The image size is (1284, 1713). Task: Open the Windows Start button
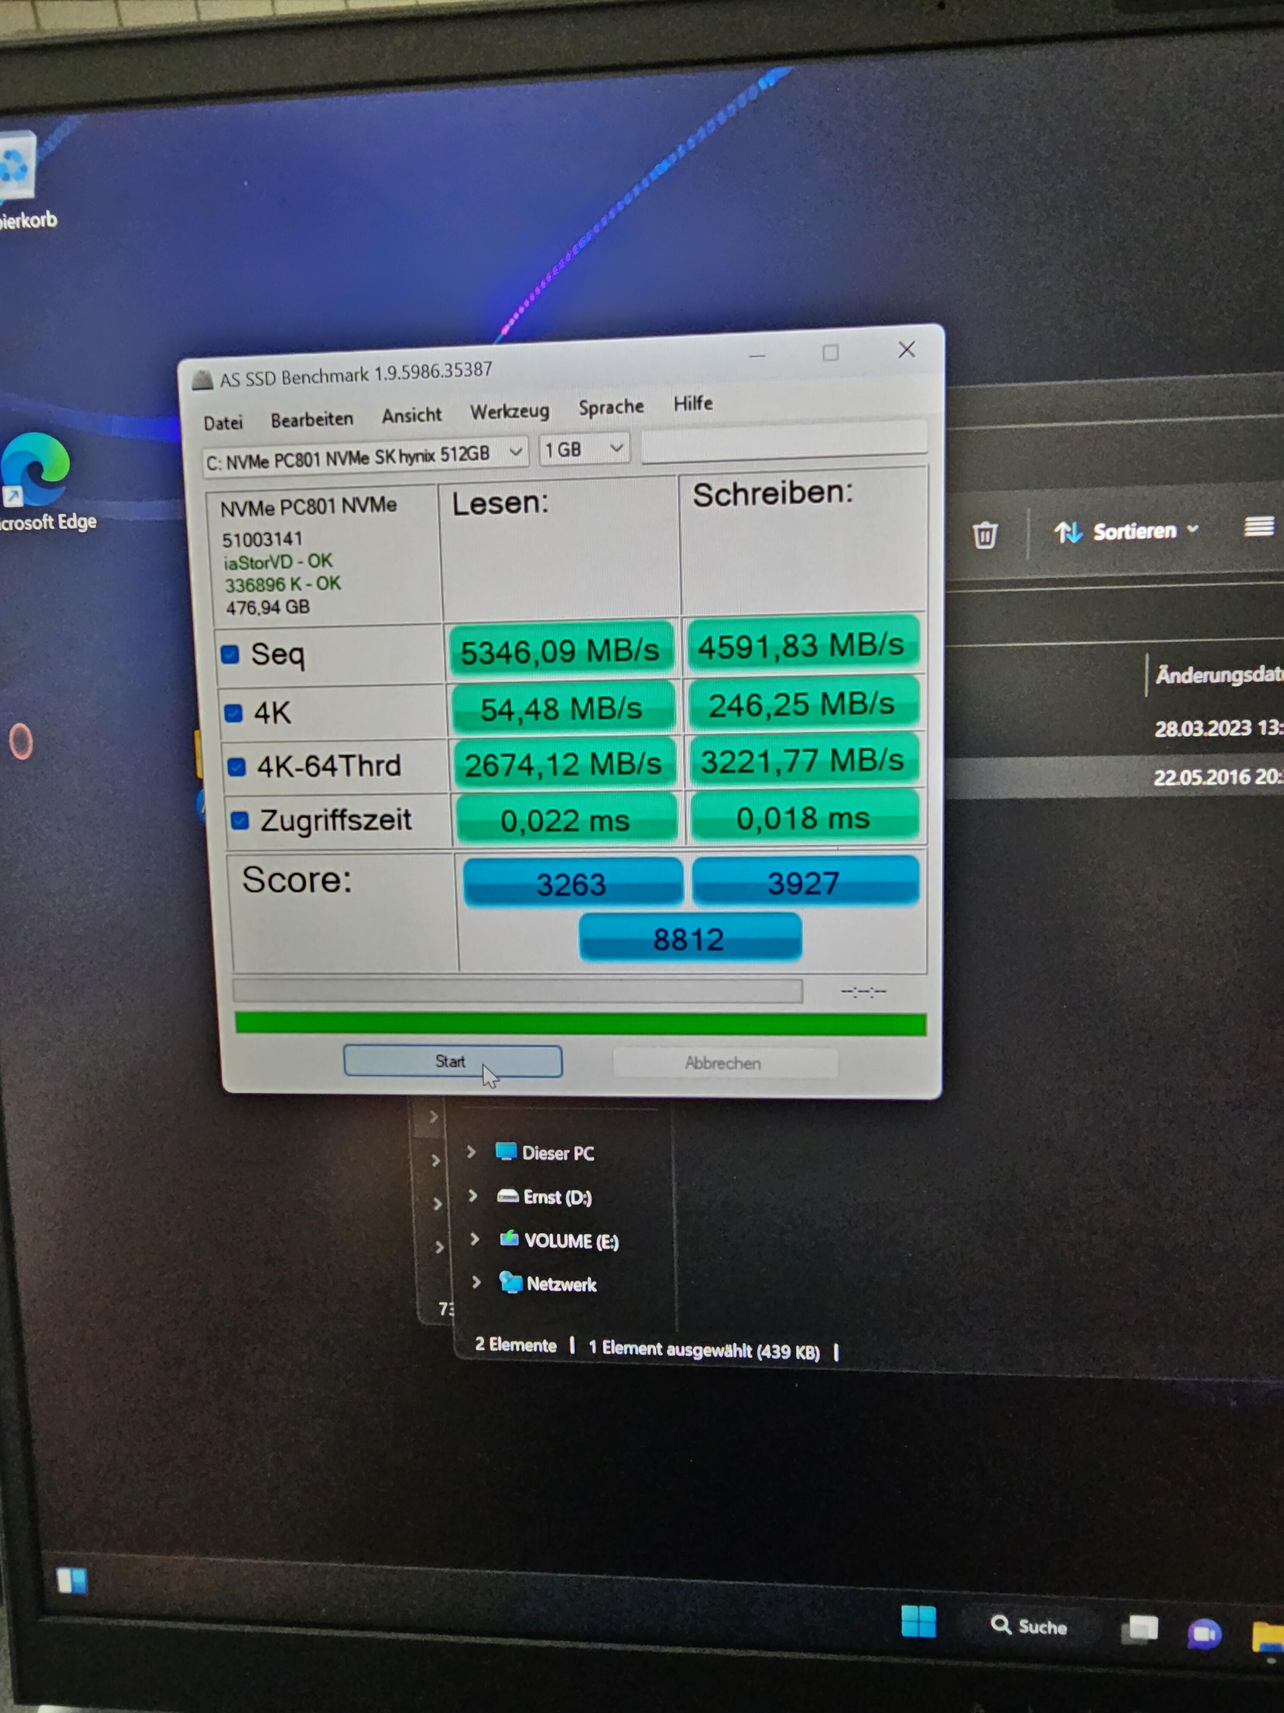click(x=918, y=1621)
